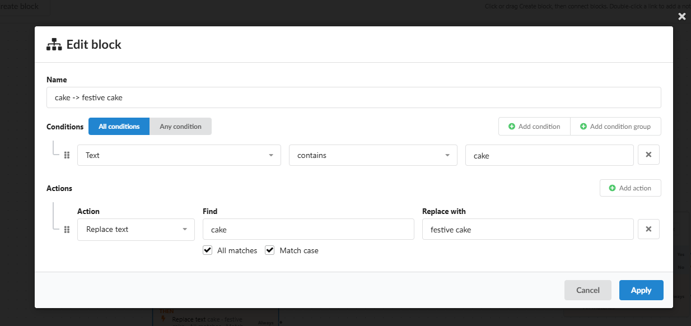
Task: Click the Replace text action drag handle
Action: coord(67,229)
